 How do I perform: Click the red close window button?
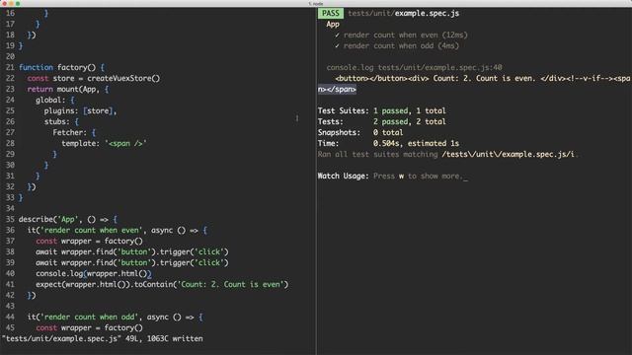4,3
